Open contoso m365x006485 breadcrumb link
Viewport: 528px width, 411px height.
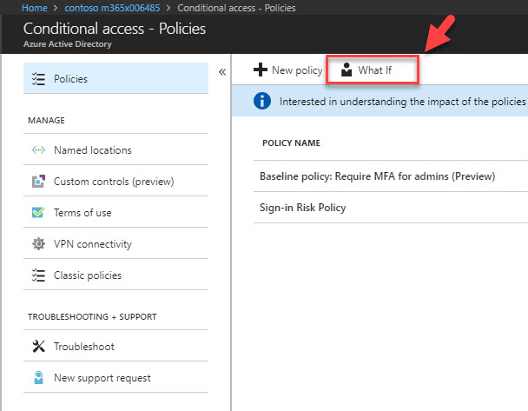112,8
